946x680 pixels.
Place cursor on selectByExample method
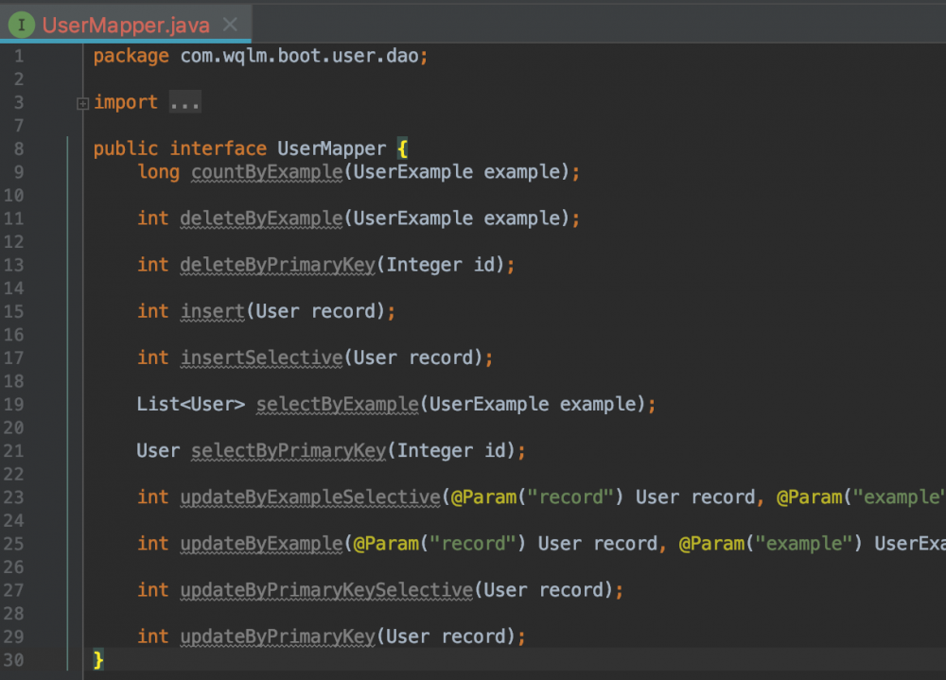(x=337, y=404)
